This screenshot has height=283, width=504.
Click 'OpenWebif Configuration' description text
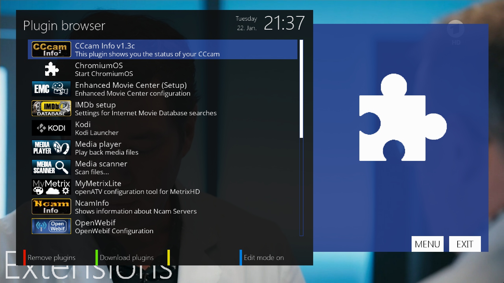click(114, 231)
